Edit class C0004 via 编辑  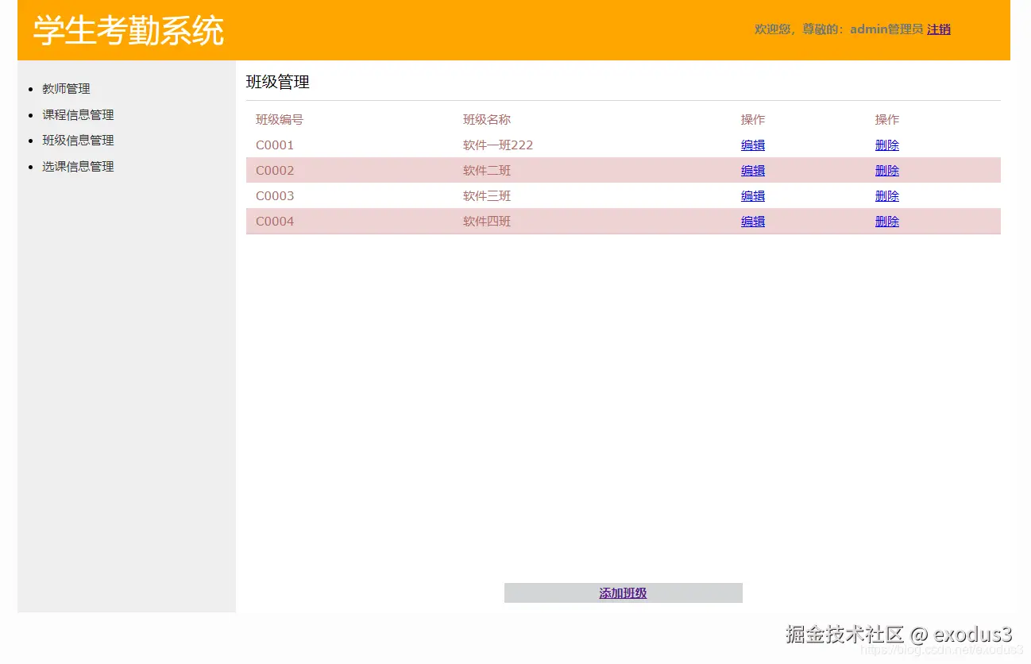click(753, 222)
